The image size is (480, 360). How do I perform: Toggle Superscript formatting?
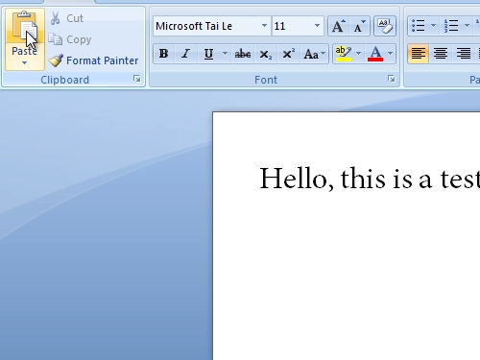click(289, 54)
